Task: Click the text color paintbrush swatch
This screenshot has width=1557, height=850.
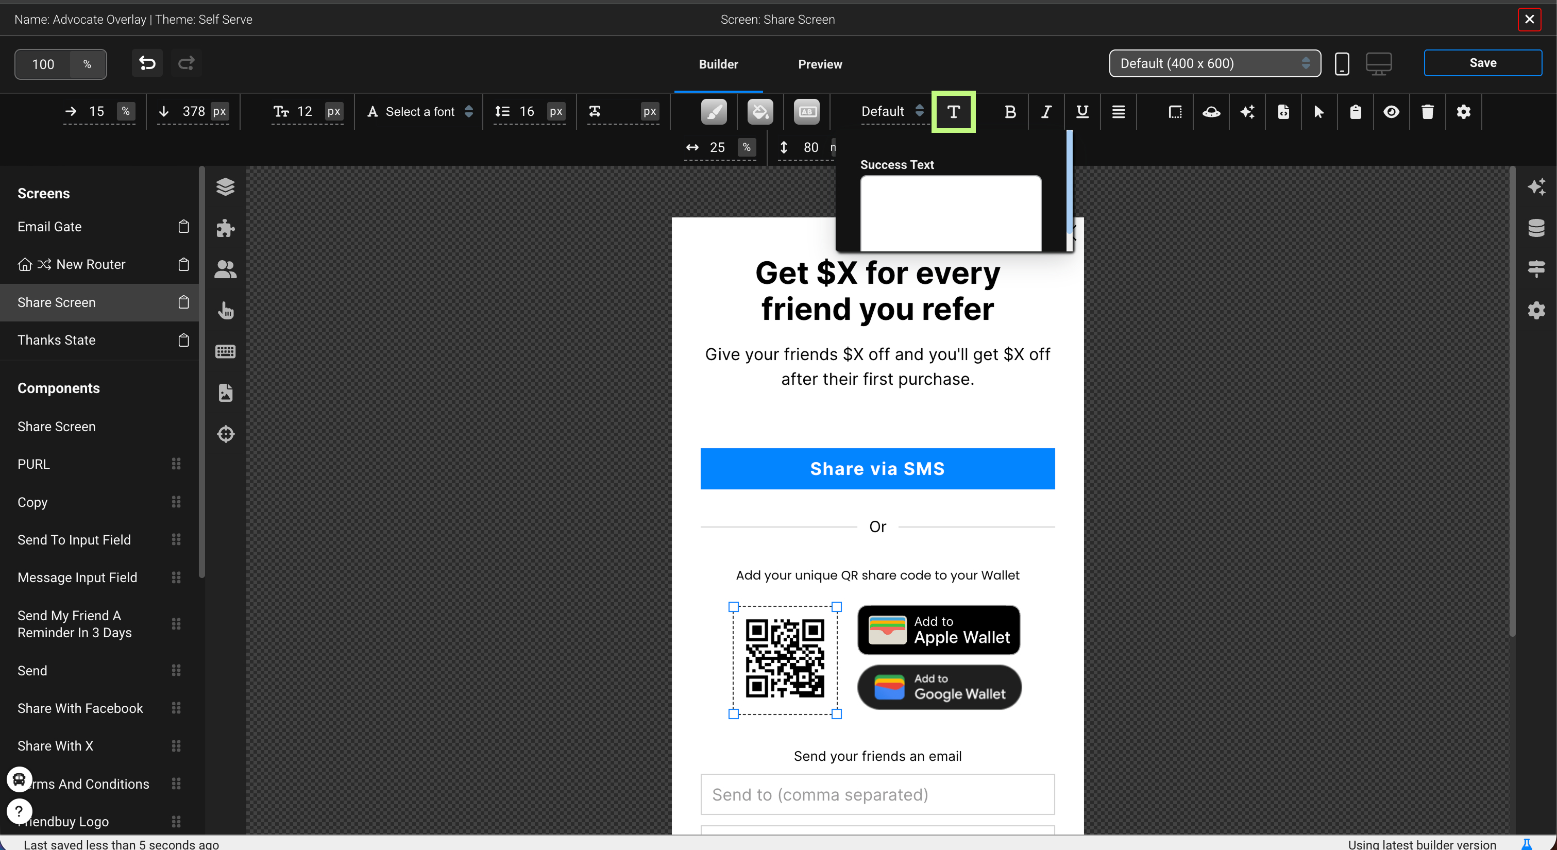Action: pos(714,112)
